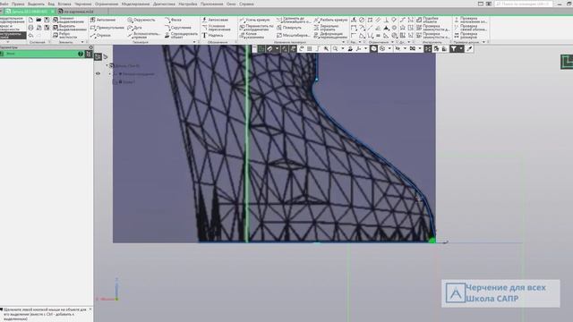Click Подобие объекта tool
The height and width of the screenshot is (322, 573).
(427, 20)
